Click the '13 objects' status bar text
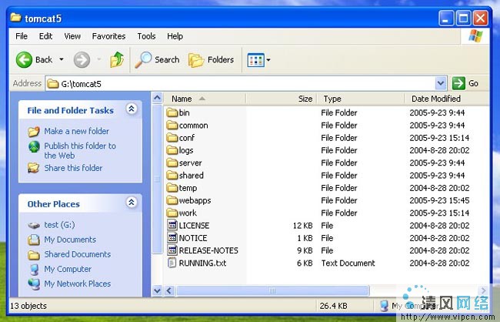The width and height of the screenshot is (500, 322). 28,306
